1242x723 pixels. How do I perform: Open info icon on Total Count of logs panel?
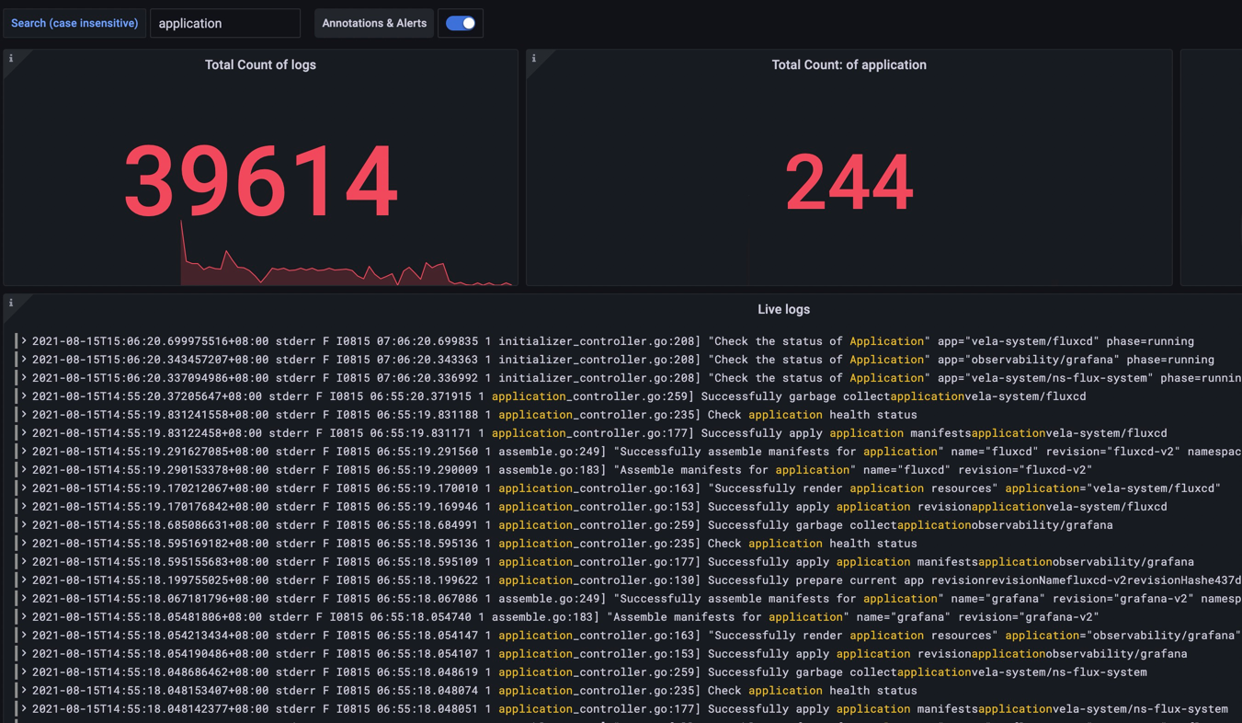[x=11, y=59]
